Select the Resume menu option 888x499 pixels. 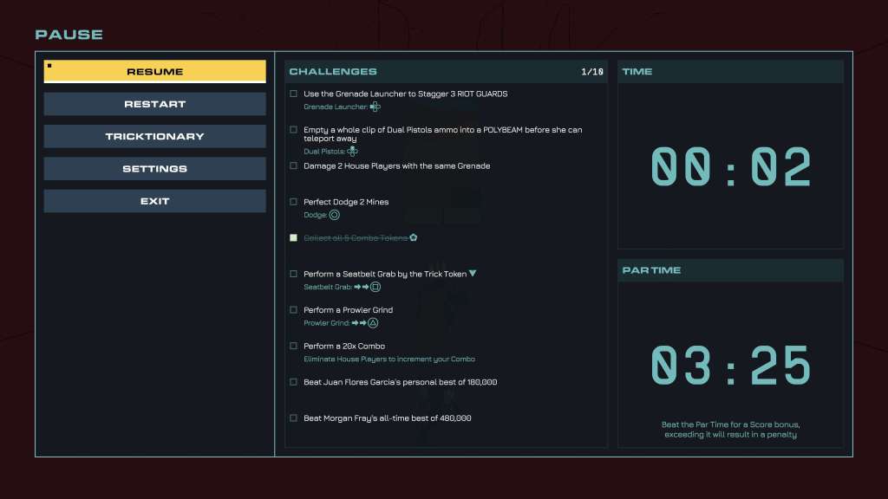(x=154, y=71)
